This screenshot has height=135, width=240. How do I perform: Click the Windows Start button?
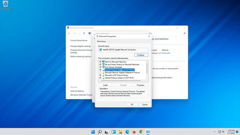click(x=93, y=132)
